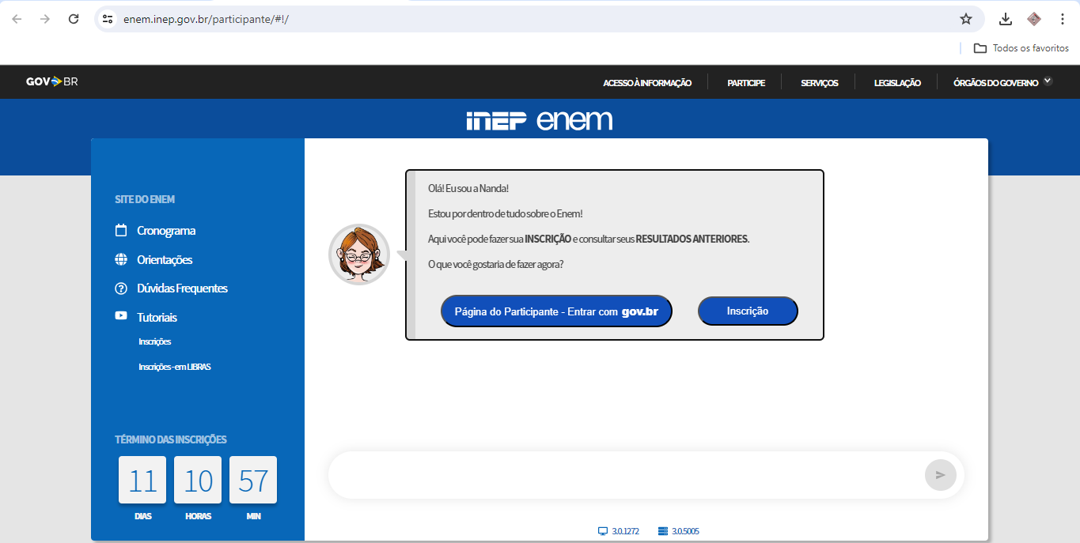Open Inscrições - em LIBRAS tutorial
Screen dimensions: 1080x543
pos(175,367)
